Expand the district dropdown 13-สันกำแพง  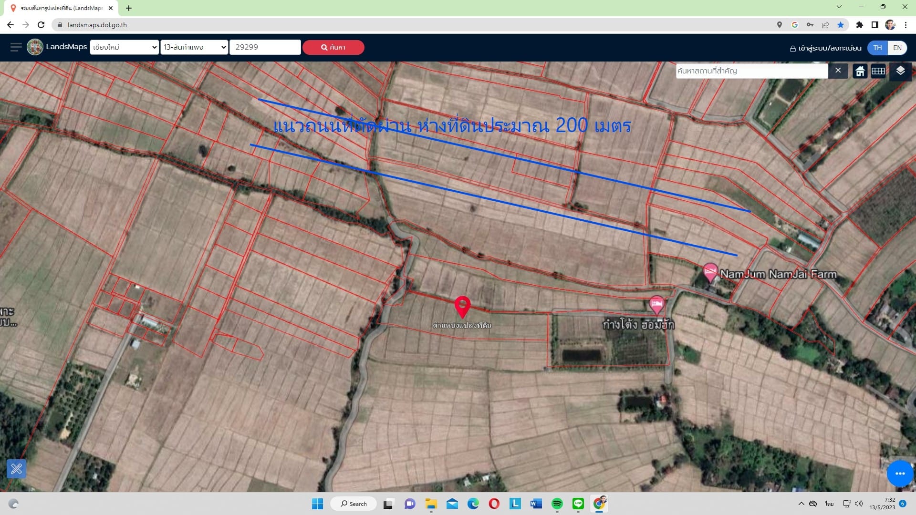pyautogui.click(x=194, y=47)
